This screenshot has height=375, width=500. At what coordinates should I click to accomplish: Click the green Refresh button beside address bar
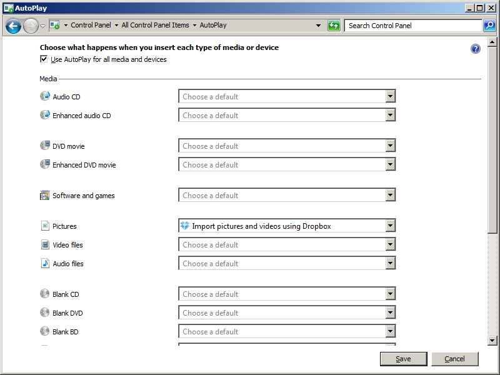[x=334, y=26]
